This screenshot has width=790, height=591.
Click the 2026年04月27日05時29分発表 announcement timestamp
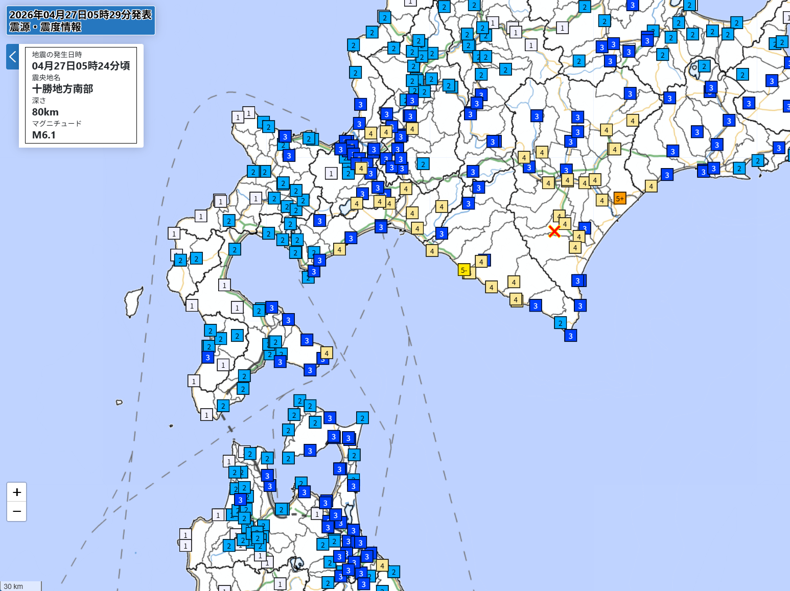[x=81, y=15]
